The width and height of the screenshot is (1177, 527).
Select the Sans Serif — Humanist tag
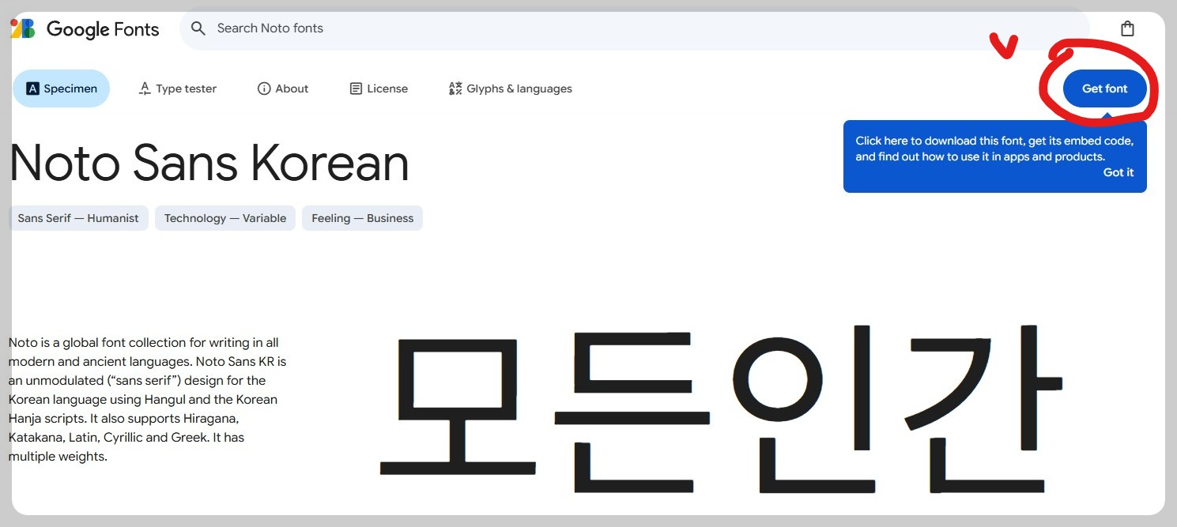tap(78, 218)
